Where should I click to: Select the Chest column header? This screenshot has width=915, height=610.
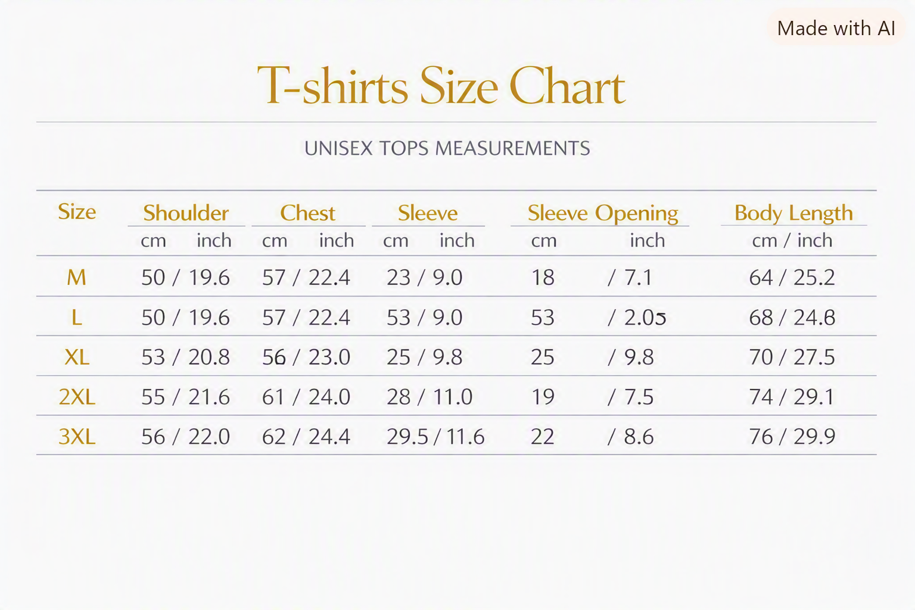click(307, 213)
